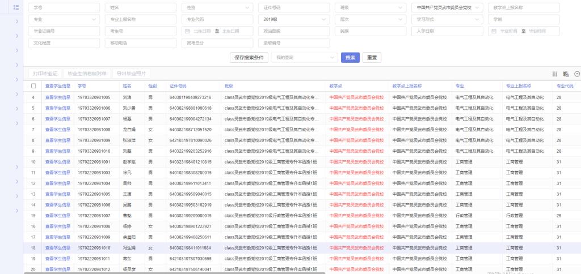581x274 pixels.
Task: Focus the 学制 search input
Action: [x=524, y=19]
